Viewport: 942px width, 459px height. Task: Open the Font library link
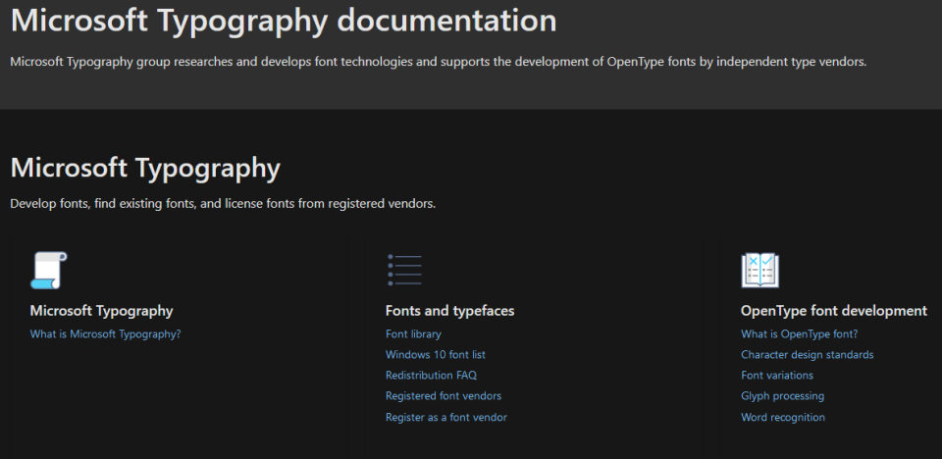click(x=413, y=334)
